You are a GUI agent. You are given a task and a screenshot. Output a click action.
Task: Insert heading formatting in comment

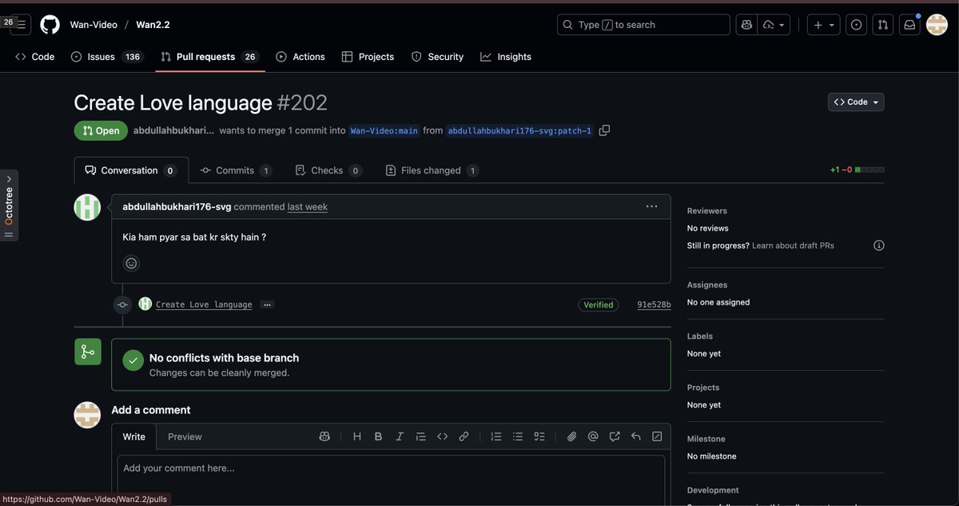point(357,436)
